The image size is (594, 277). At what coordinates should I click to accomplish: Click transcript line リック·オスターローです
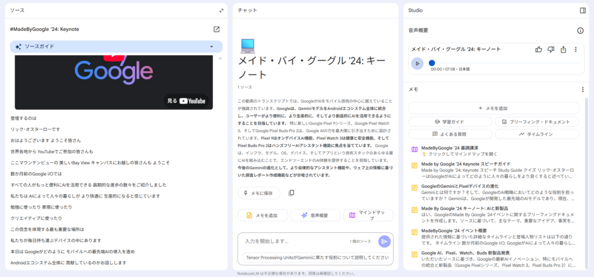(x=35, y=129)
